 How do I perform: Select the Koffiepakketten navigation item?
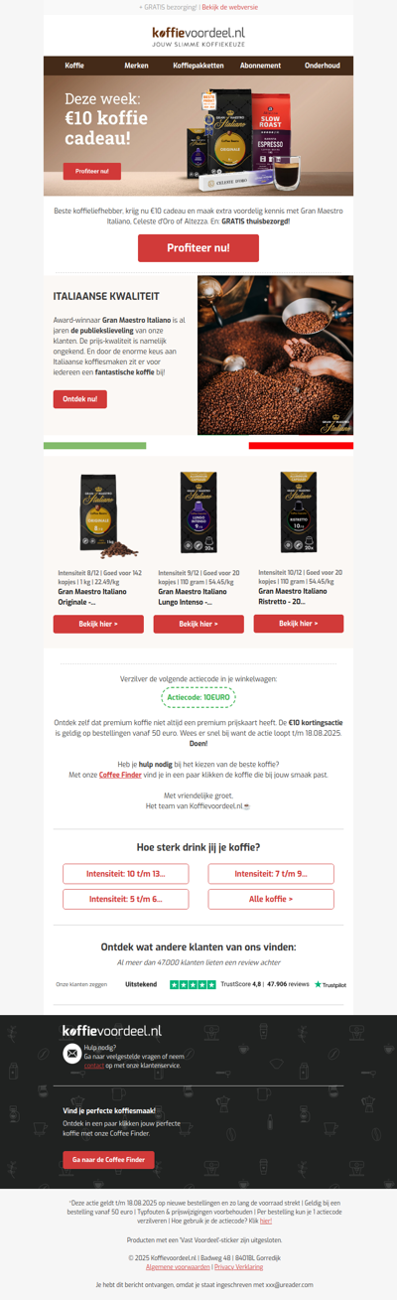pos(198,66)
